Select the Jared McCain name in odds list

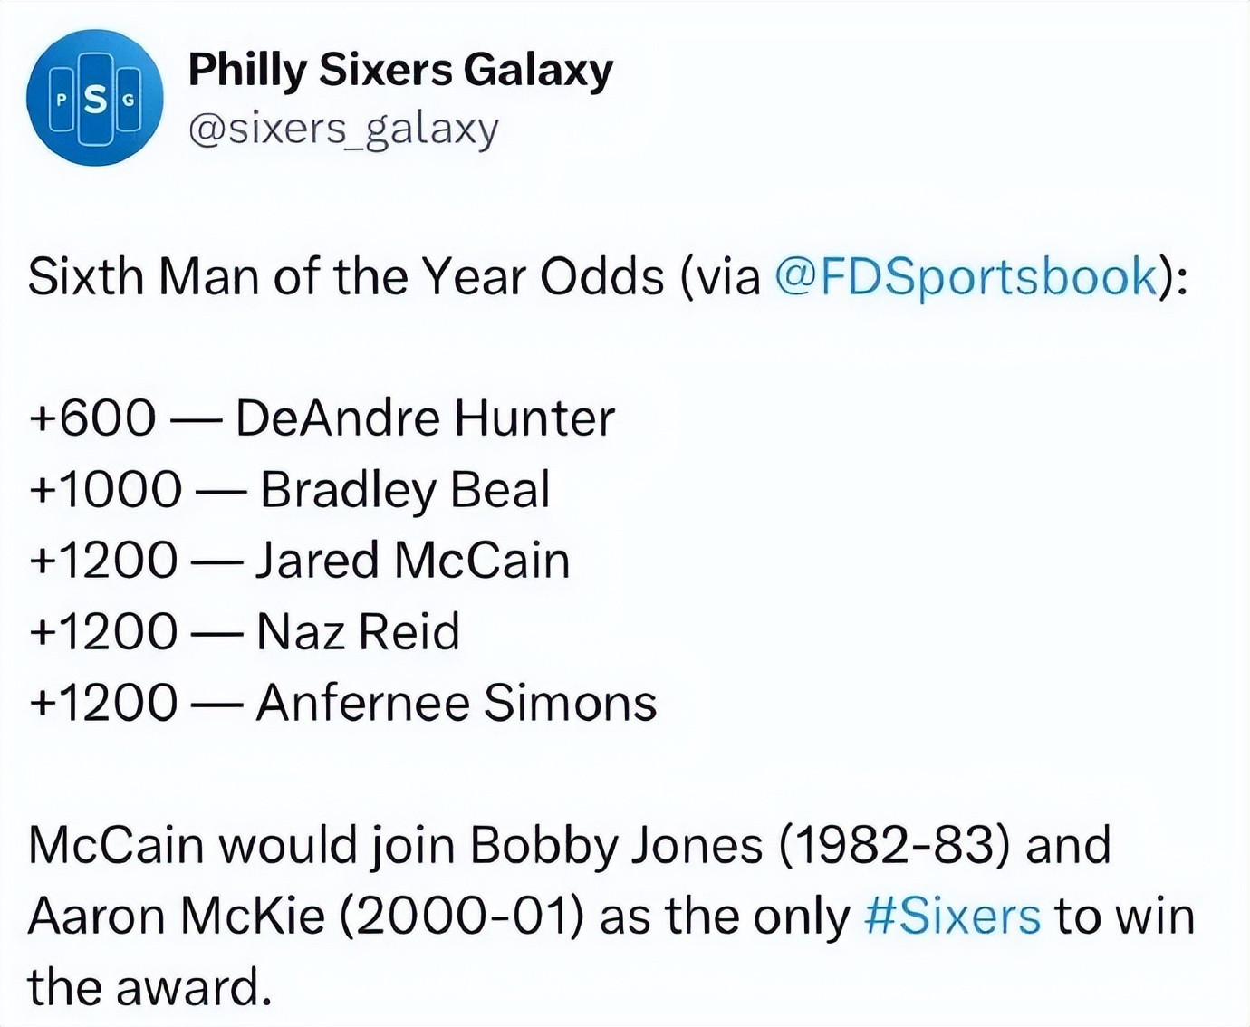point(412,561)
